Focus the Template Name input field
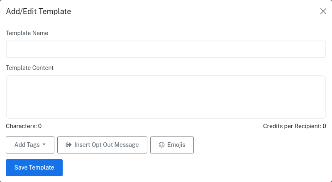This screenshot has height=182, width=332. click(166, 49)
